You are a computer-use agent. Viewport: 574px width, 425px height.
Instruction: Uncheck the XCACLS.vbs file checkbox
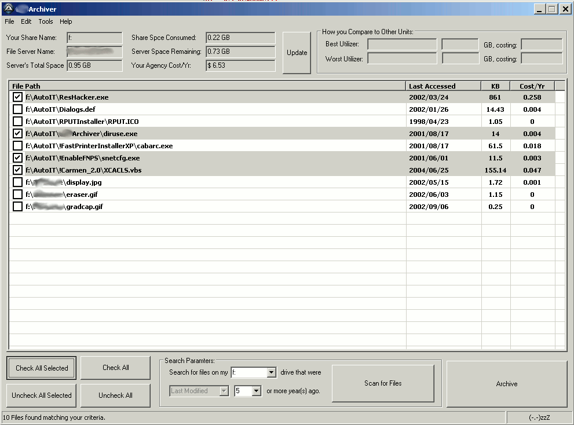(17, 170)
